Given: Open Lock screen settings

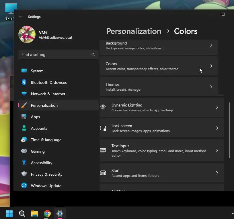Looking at the screenshot, I should point(162,128).
